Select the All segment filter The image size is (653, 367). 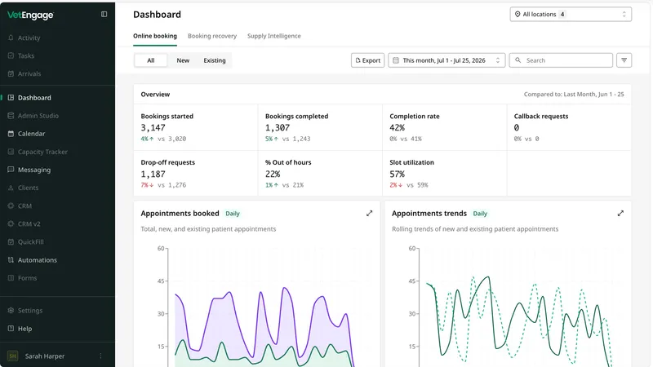(151, 60)
